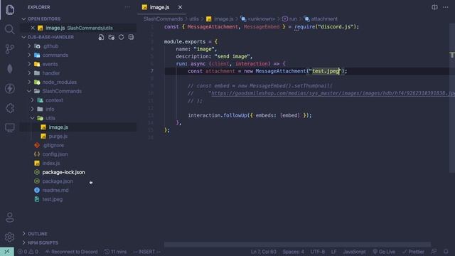455x256 pixels.
Task: Change end of line sequence LF
Action: click(x=333, y=252)
